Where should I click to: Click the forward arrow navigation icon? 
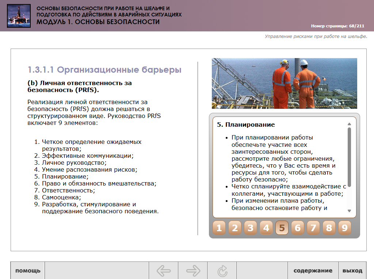[x=193, y=271]
